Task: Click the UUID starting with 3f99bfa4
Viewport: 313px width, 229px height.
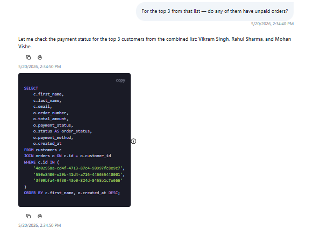Action: coord(78,180)
